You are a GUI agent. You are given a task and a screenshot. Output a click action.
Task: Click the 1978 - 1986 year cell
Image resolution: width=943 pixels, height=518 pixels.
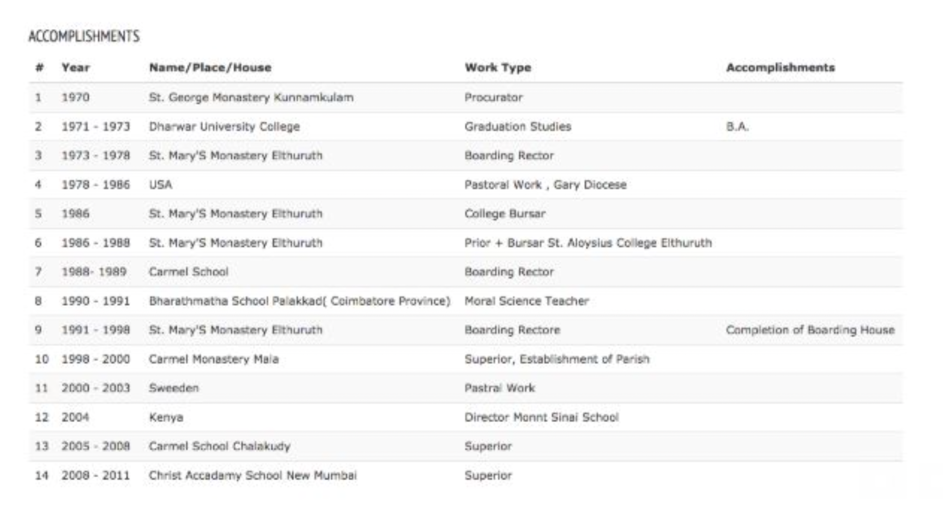click(96, 185)
